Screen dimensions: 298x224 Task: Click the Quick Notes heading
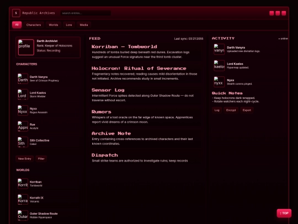click(x=227, y=93)
